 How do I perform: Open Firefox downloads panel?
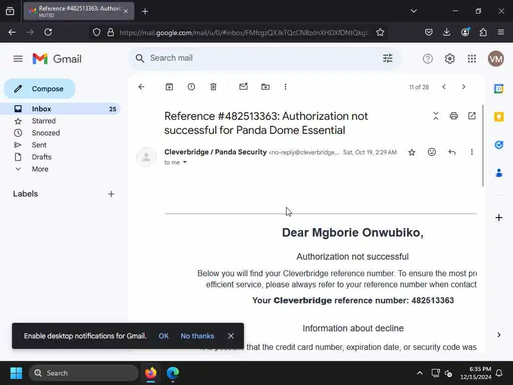[x=446, y=32]
